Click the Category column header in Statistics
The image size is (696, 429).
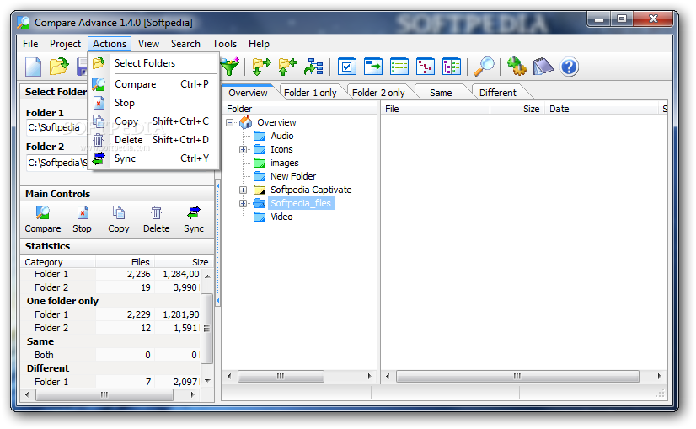pyautogui.click(x=58, y=262)
